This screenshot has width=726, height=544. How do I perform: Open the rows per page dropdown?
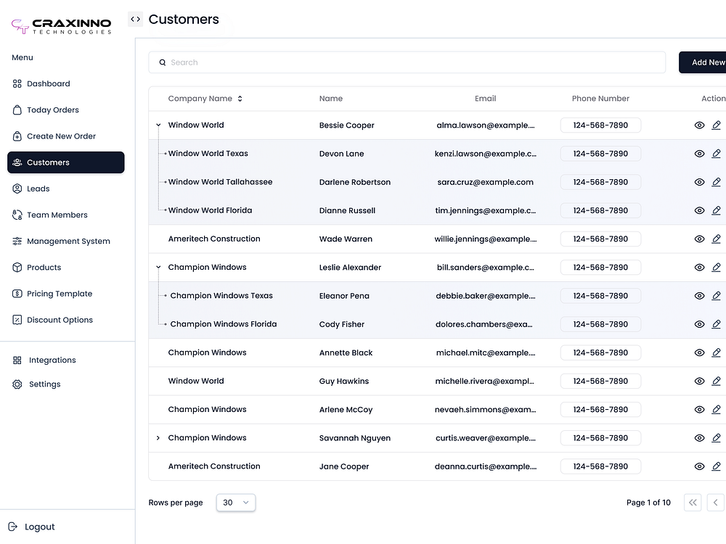point(235,502)
